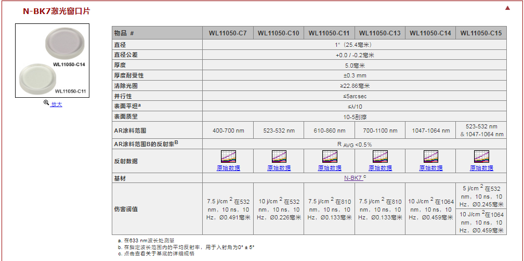Open 原始数据 link for WL11050-C7
524x261 pixels.
(x=228, y=168)
